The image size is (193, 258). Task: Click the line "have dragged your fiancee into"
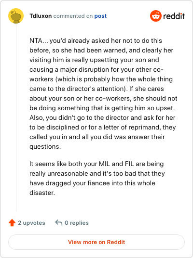pos(92,183)
